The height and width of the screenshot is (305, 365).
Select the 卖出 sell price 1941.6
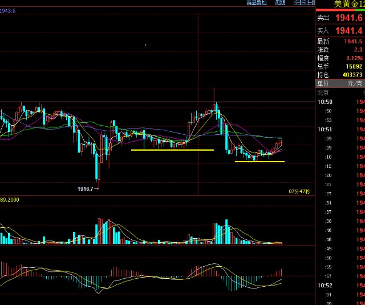pos(348,18)
